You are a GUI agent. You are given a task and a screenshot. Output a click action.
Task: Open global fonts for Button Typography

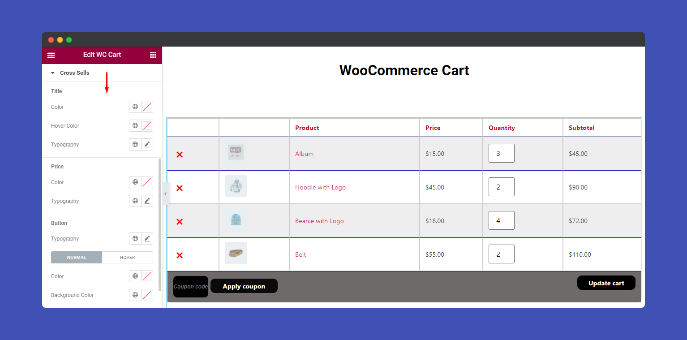click(135, 239)
